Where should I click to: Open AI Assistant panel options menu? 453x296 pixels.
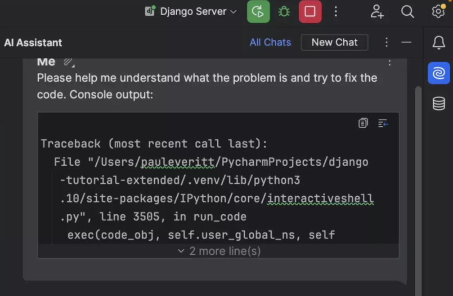386,42
